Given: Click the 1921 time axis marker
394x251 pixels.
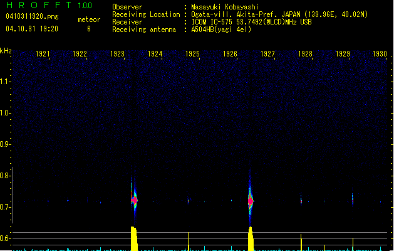Looking at the screenshot, I should [x=43, y=54].
